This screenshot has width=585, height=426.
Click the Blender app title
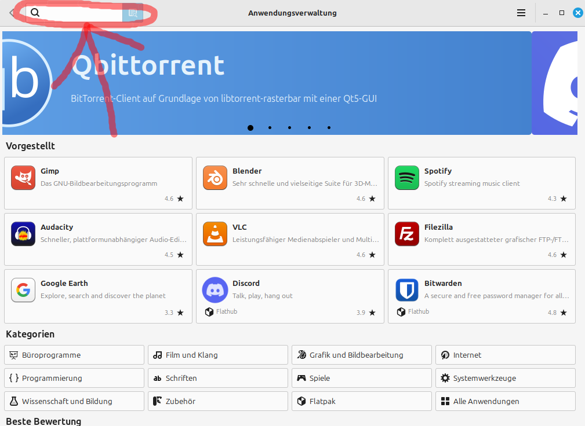(x=247, y=171)
